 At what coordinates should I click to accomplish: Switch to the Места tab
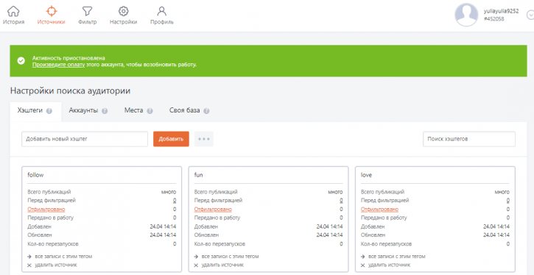tap(133, 111)
